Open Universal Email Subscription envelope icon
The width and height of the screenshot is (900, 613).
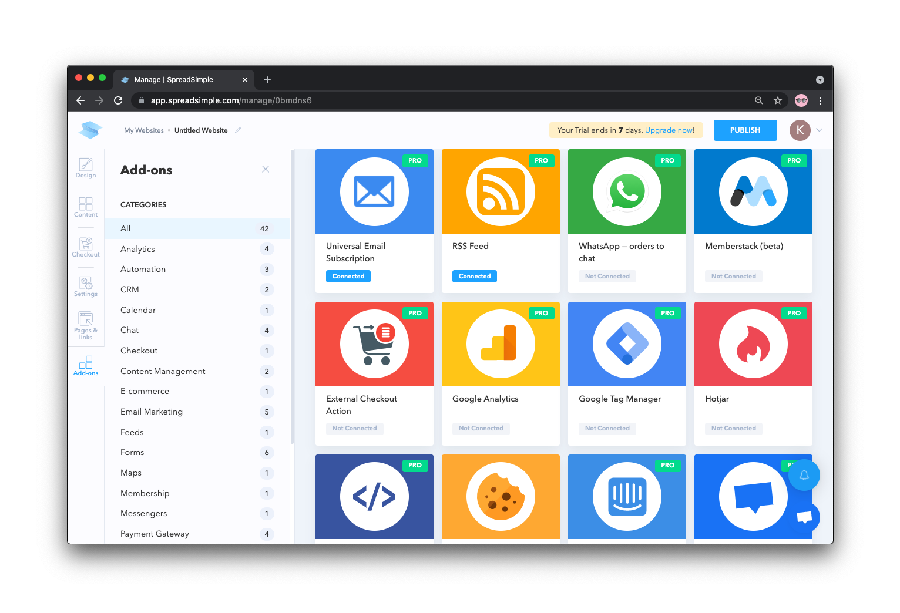point(374,191)
